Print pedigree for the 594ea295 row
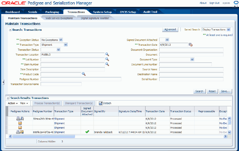 point(18,118)
